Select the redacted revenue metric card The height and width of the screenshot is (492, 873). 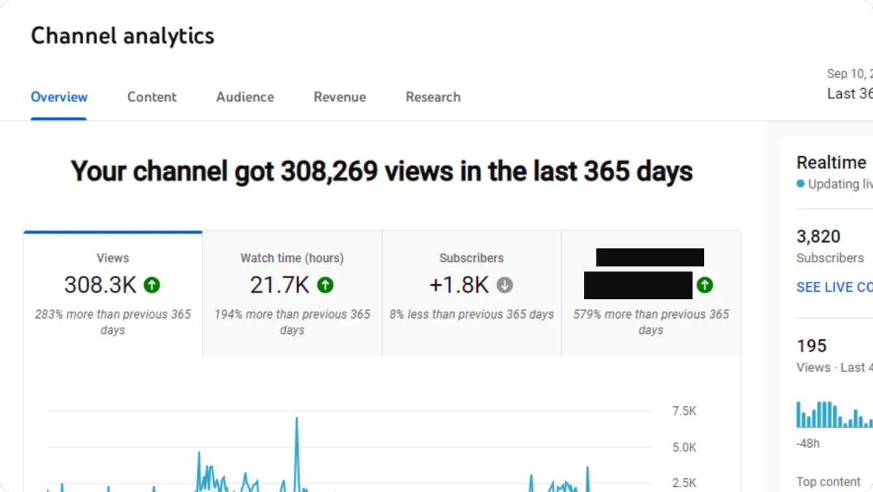(651, 293)
